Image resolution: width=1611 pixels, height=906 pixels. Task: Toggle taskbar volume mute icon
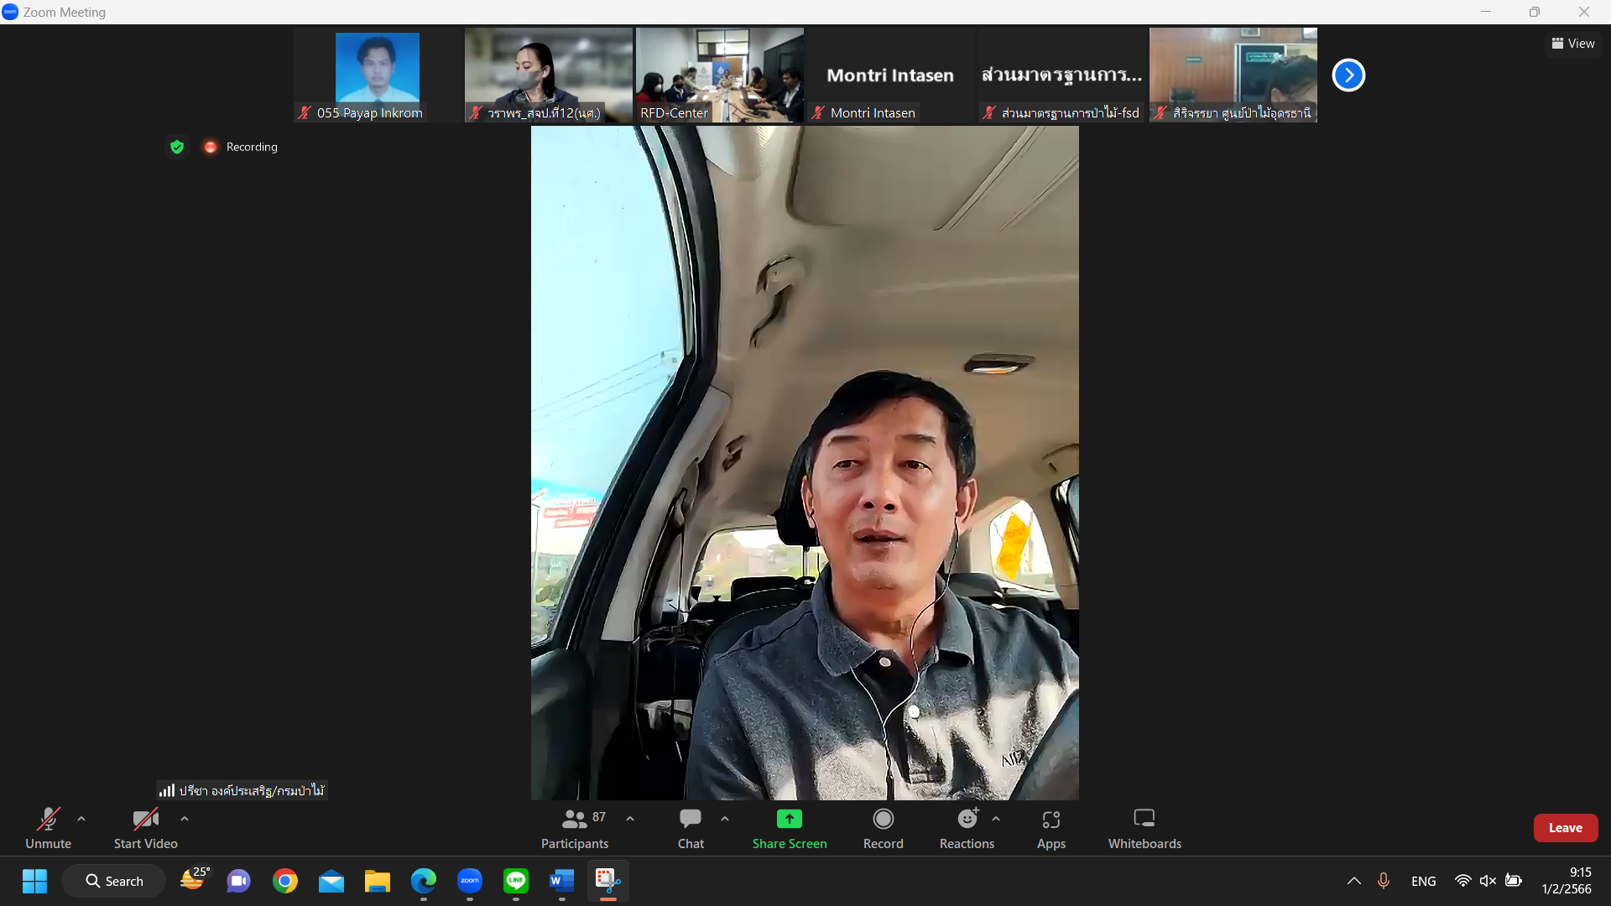click(1488, 881)
